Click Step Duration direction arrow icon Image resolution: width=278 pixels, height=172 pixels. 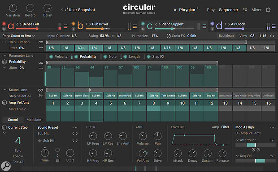click(x=41, y=48)
